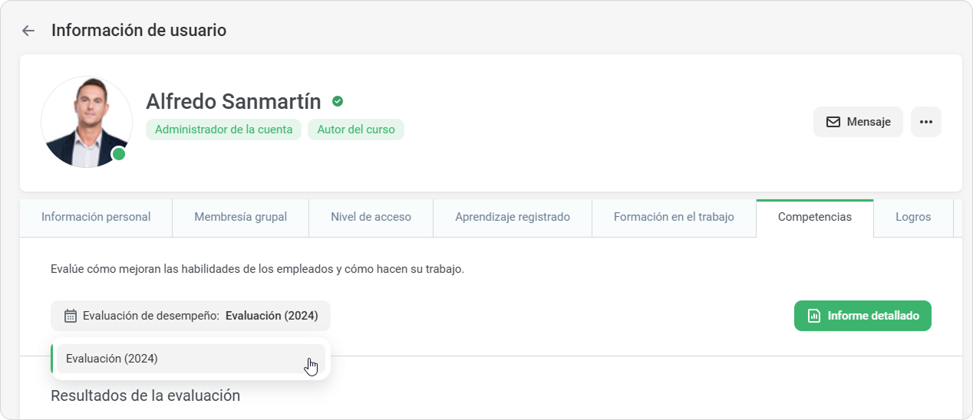The image size is (973, 420).
Task: Open the three-dots more options menu
Action: 925,122
